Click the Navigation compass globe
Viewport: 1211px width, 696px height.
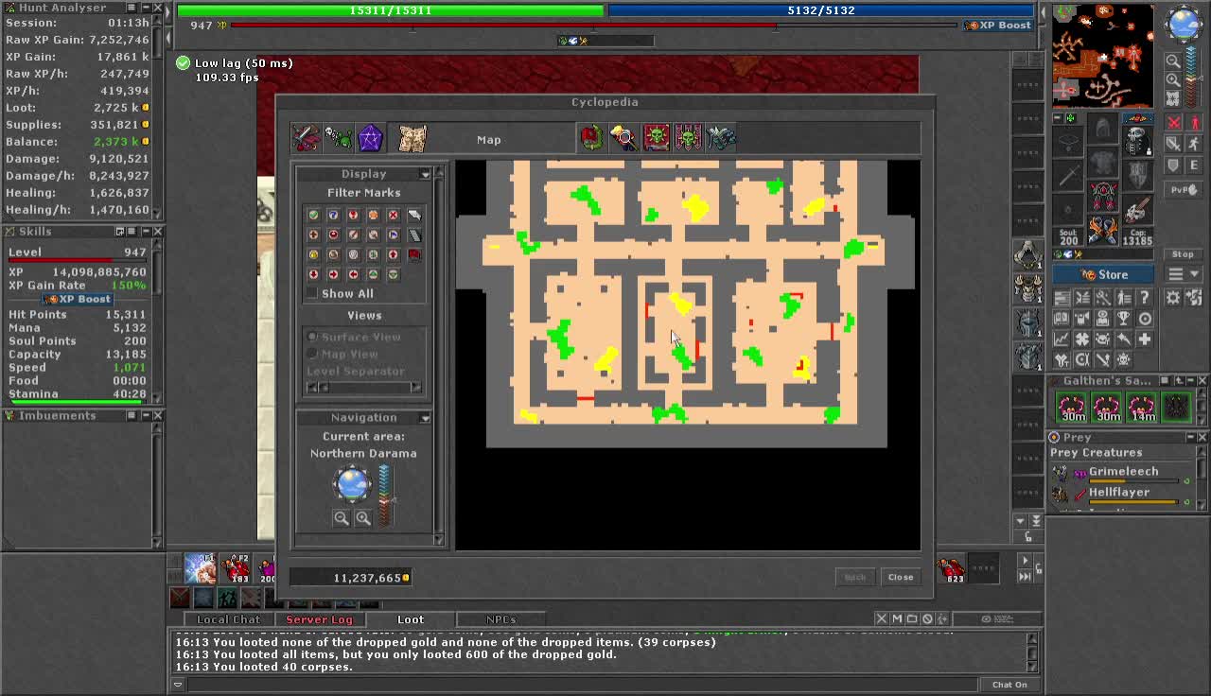tap(352, 484)
